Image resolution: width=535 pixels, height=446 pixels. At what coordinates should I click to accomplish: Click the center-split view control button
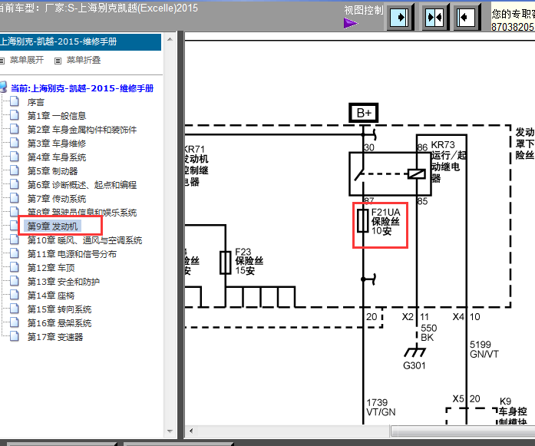coord(434,17)
